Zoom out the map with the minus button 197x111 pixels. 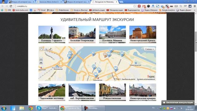coord(41,59)
